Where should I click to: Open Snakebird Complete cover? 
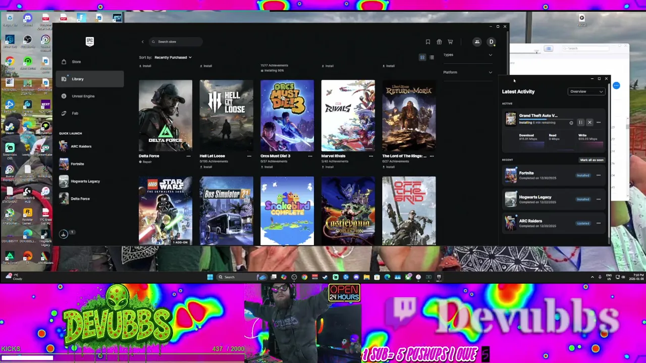pos(287,211)
